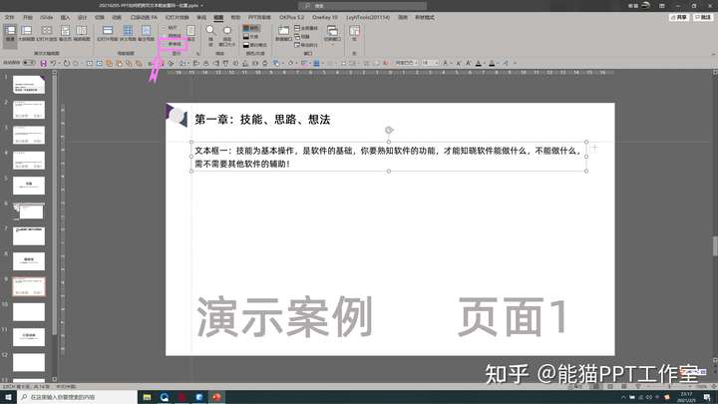Click the Notes button in Show group
Image resolution: width=718 pixels, height=404 pixels.
190,33
